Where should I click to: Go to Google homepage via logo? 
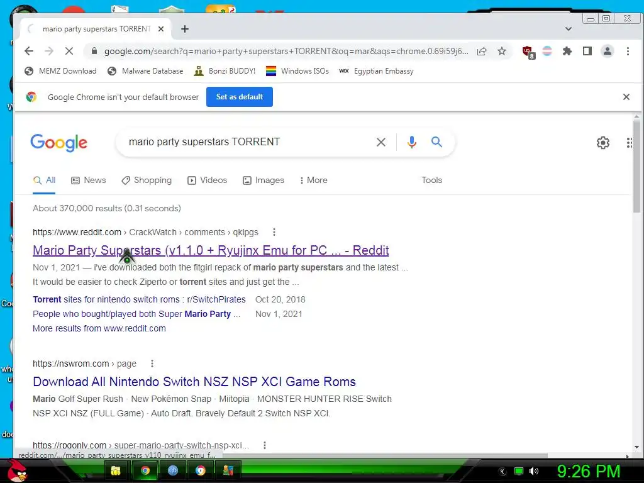(58, 143)
